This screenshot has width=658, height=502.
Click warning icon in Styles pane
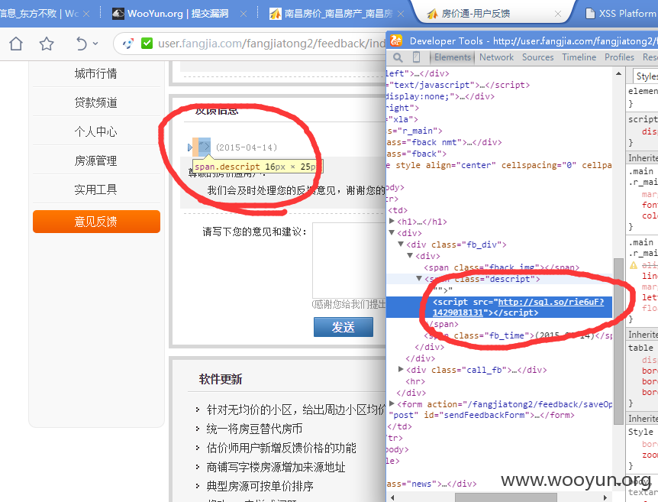(x=634, y=265)
